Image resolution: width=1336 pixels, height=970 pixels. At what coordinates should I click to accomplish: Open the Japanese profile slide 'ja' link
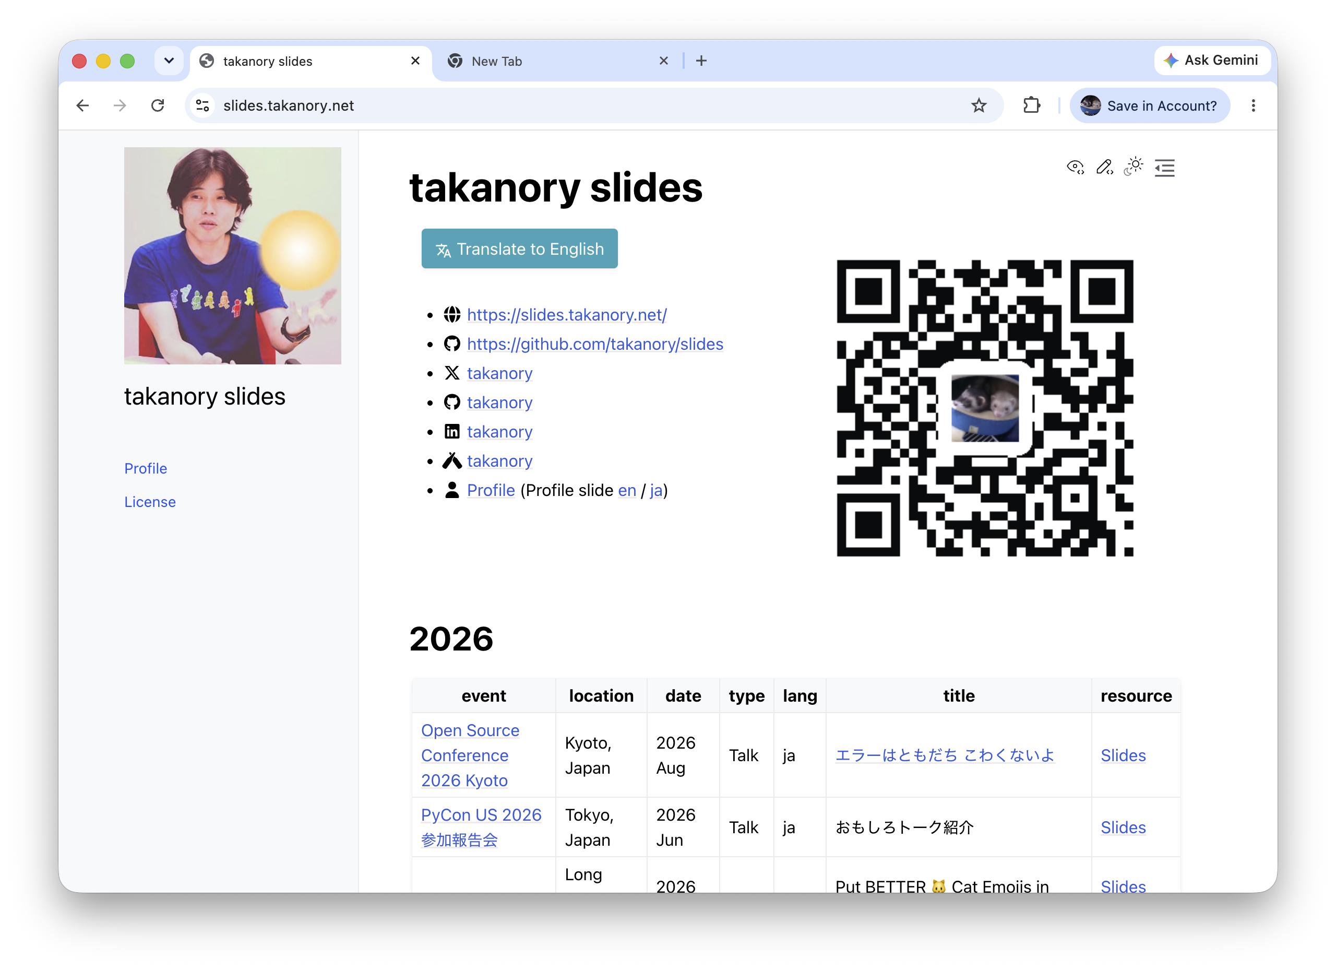(656, 490)
